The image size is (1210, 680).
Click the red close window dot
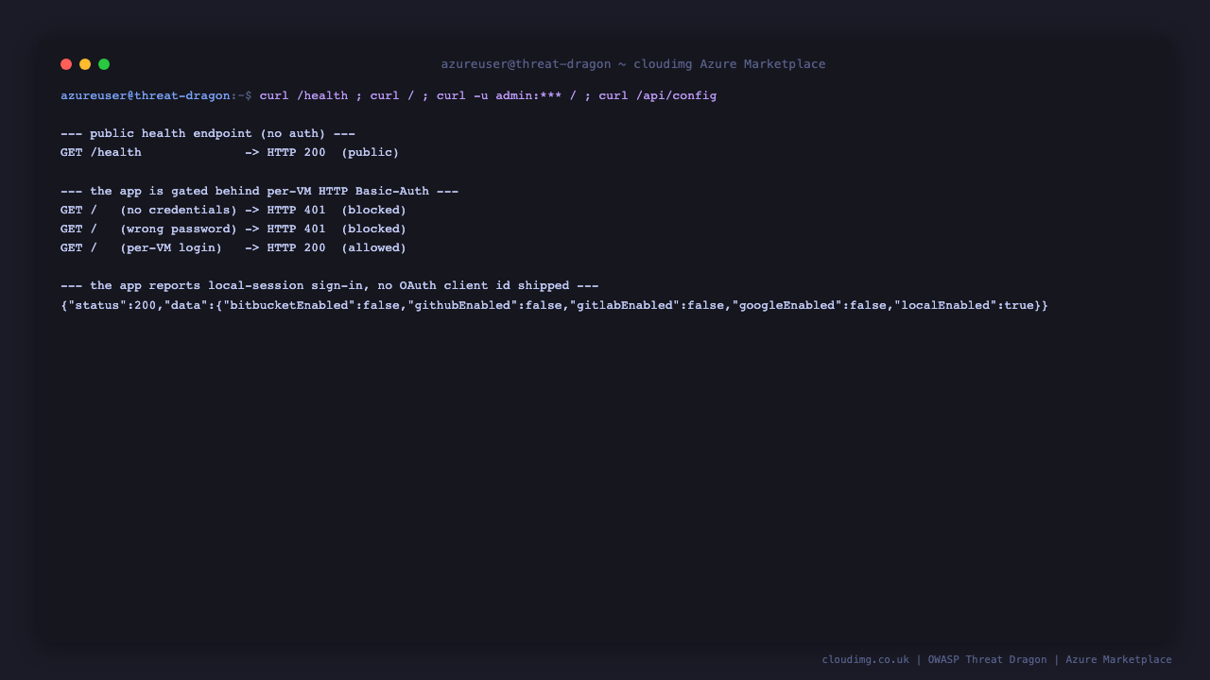pyautogui.click(x=66, y=64)
